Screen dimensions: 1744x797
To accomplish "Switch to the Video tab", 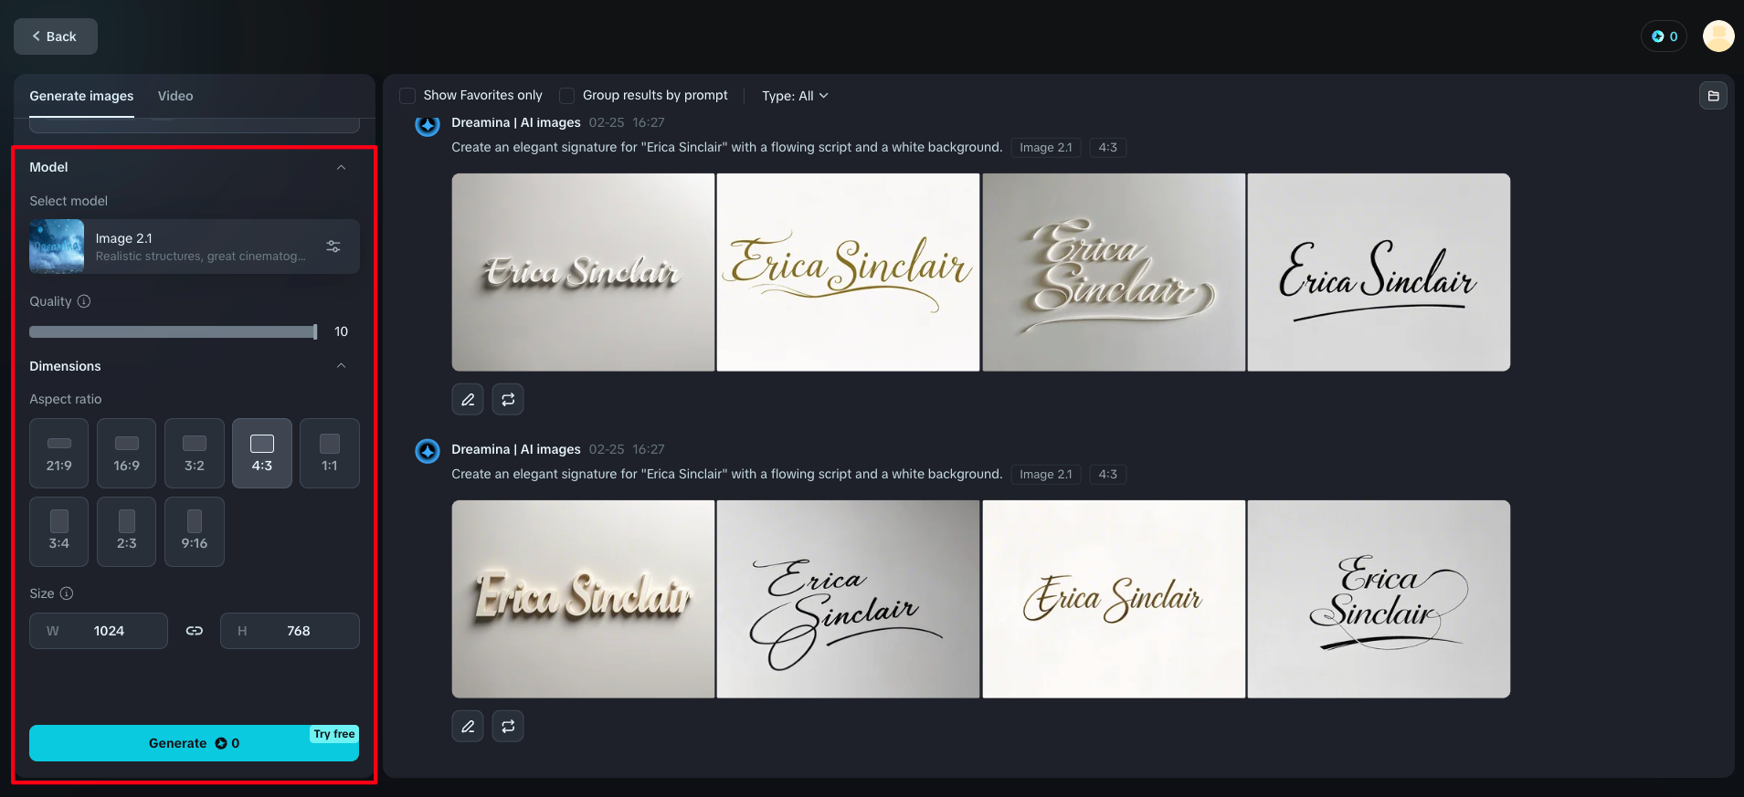I will click(175, 96).
